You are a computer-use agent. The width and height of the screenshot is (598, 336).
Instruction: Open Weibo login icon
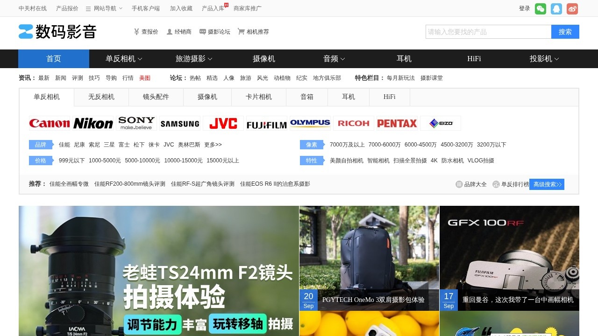point(572,9)
